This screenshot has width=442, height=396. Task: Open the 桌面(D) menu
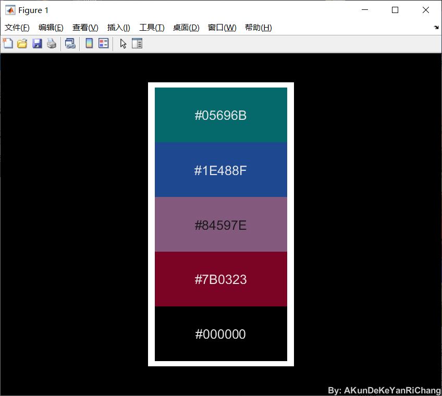click(186, 28)
